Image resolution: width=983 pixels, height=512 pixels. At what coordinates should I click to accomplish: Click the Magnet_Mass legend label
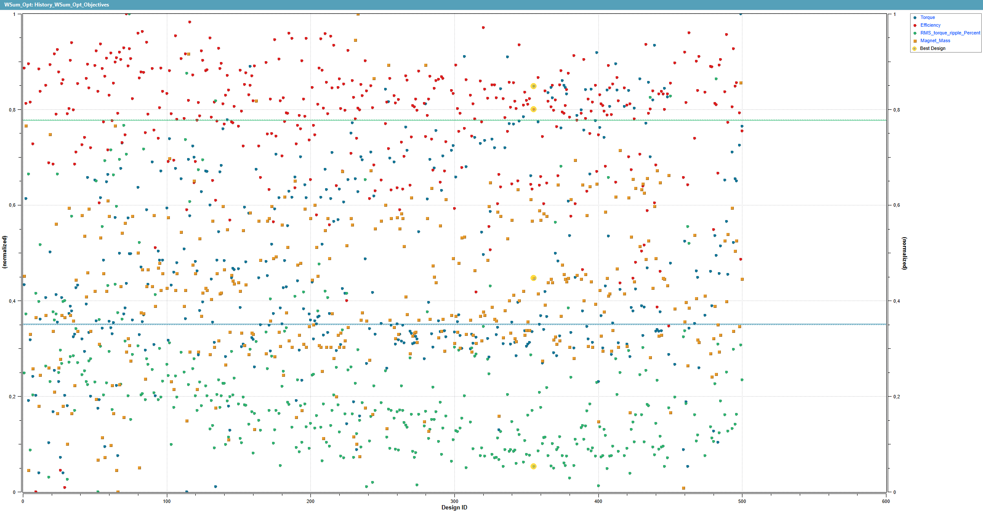click(935, 41)
